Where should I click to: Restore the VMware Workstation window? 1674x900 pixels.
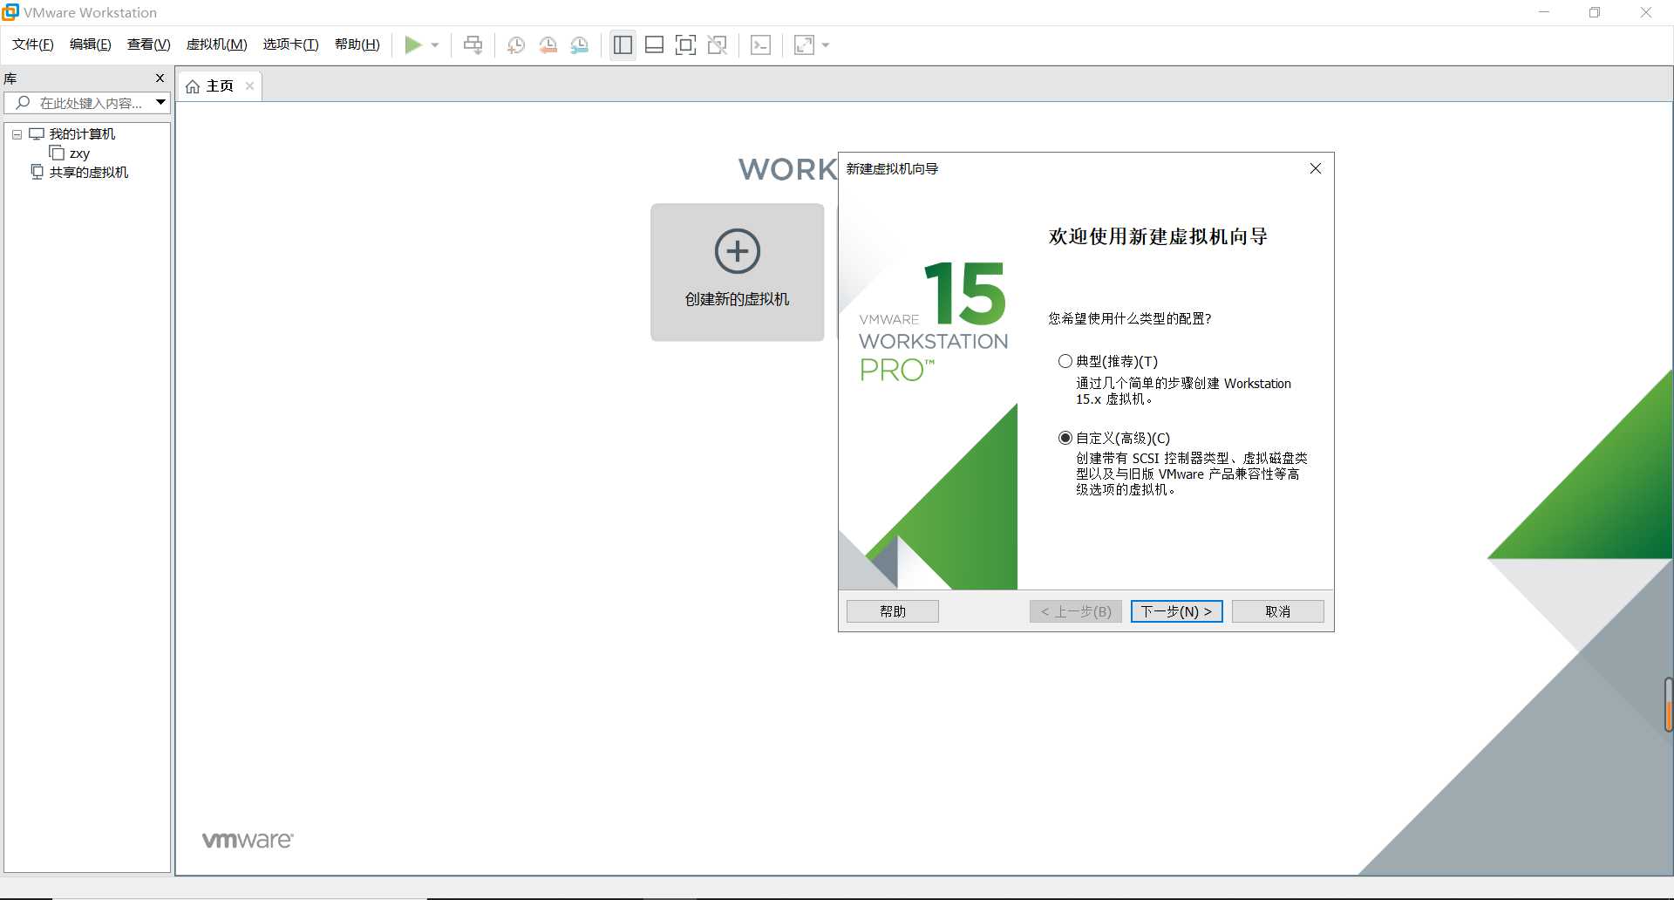(x=1595, y=12)
